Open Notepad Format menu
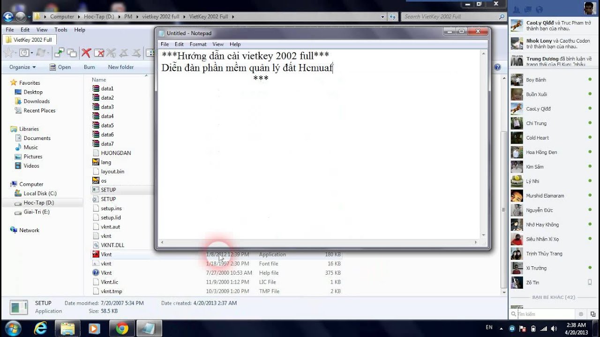The height and width of the screenshot is (337, 600). tap(198, 44)
